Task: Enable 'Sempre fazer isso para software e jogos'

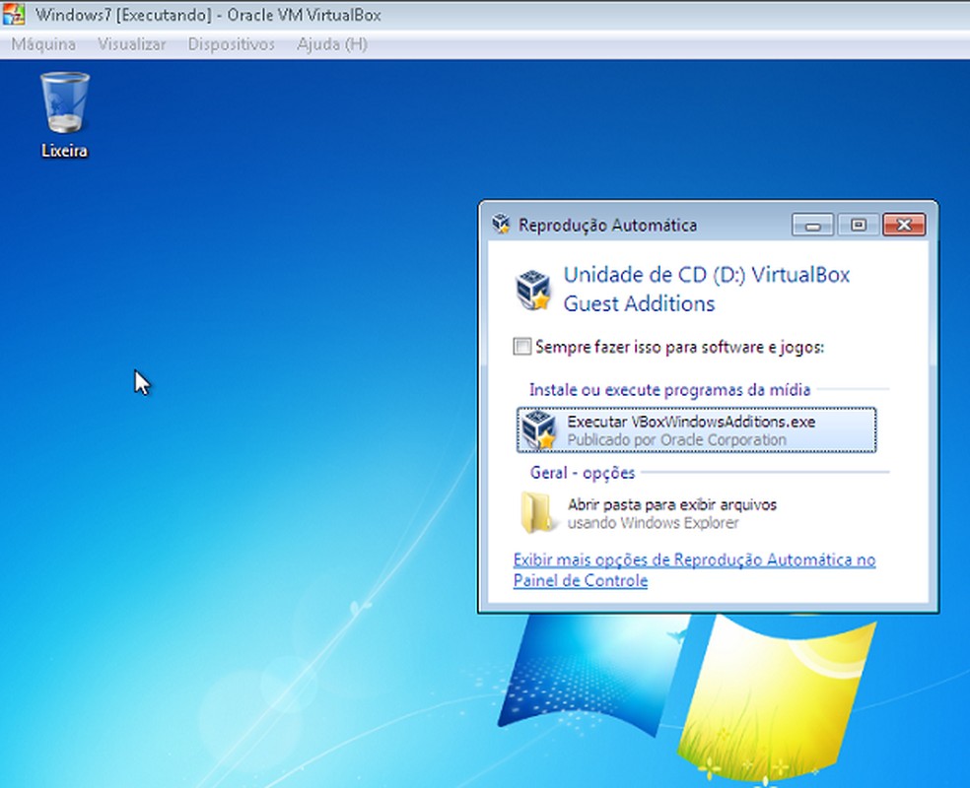Action: [x=522, y=346]
